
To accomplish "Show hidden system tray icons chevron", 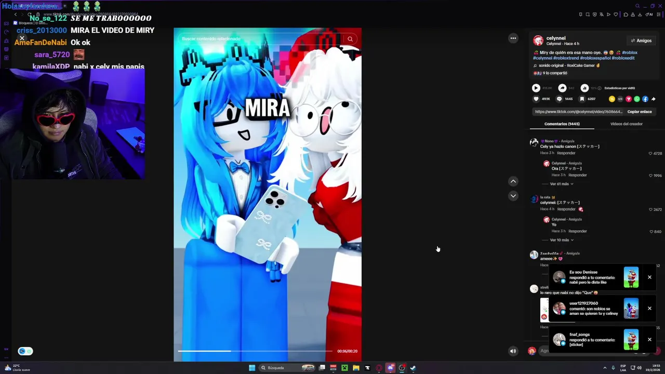I will point(605,368).
